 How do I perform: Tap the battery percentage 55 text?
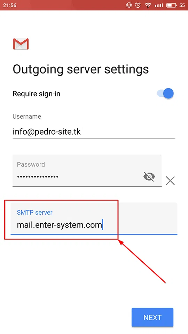pyautogui.click(x=182, y=5)
